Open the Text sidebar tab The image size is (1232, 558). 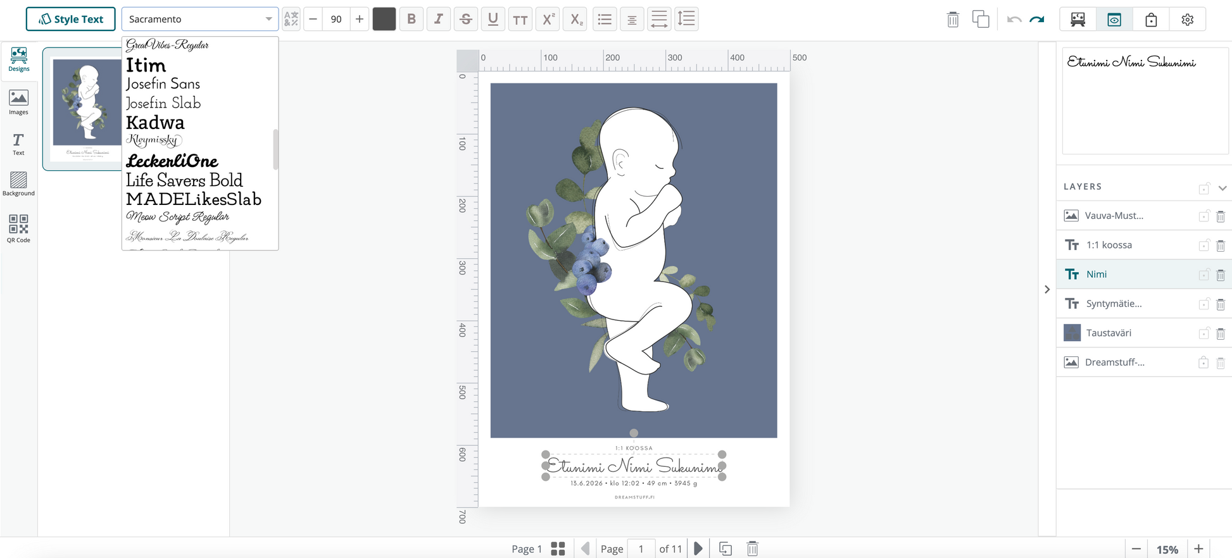[x=19, y=144]
